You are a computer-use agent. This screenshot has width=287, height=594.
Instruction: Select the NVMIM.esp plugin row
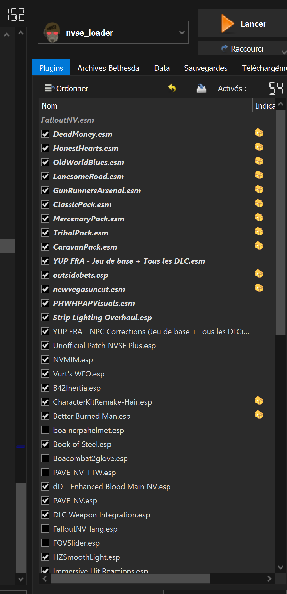click(157, 359)
